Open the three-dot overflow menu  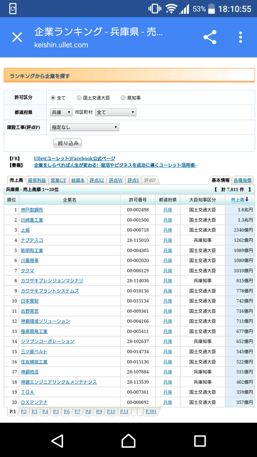click(241, 37)
